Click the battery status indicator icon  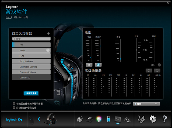click(x=9, y=17)
